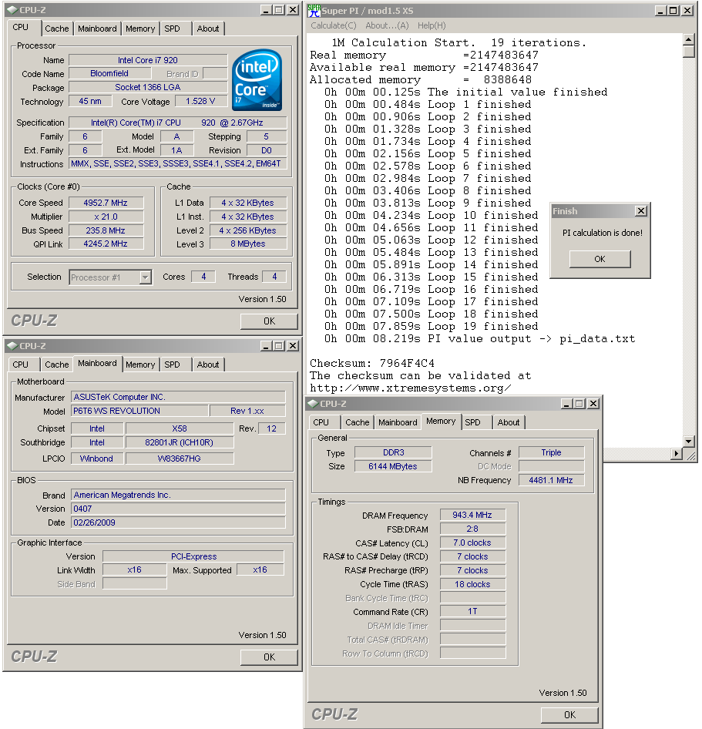Screen dimensions: 702x729
Task: Click the Cycle Time 18 clocks value
Action: 472,584
